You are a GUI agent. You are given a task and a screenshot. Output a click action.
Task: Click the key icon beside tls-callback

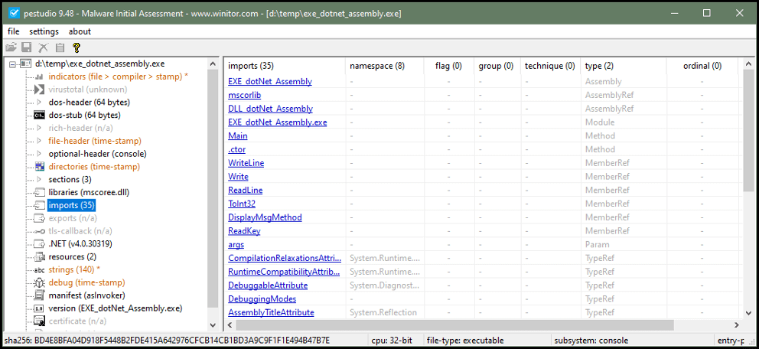39,231
